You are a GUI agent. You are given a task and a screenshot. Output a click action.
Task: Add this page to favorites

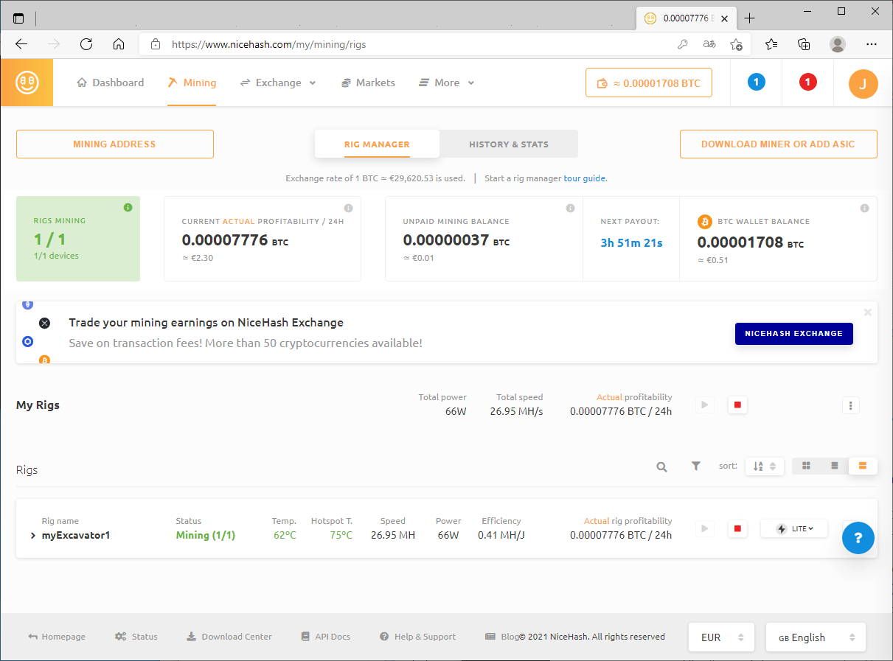point(736,44)
